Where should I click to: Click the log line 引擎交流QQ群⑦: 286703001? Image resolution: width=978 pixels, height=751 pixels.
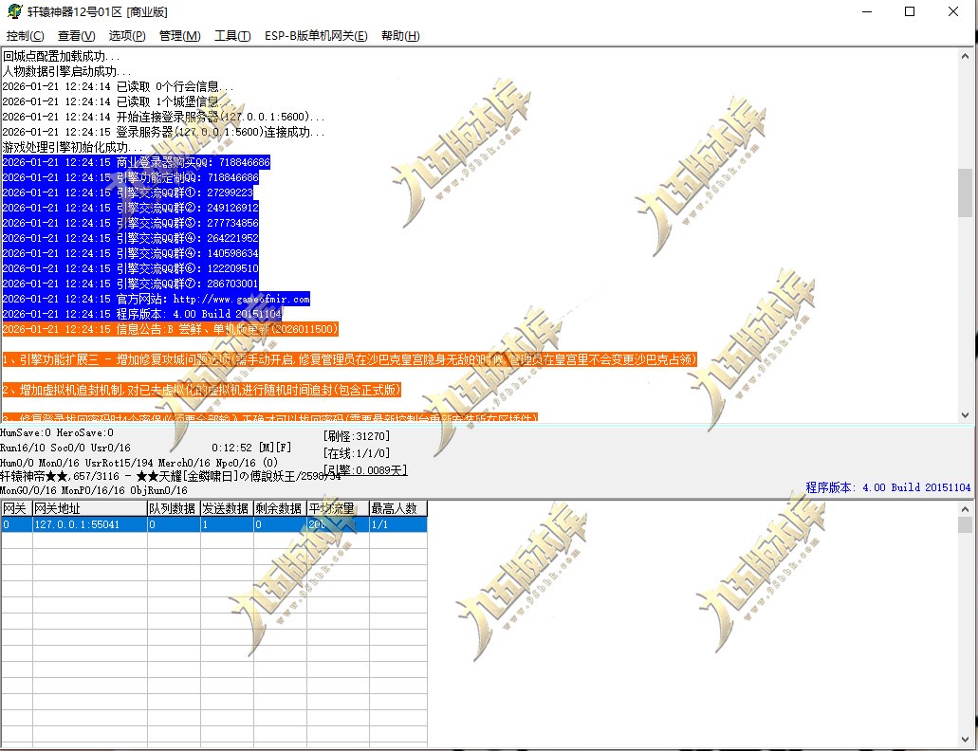(130, 284)
